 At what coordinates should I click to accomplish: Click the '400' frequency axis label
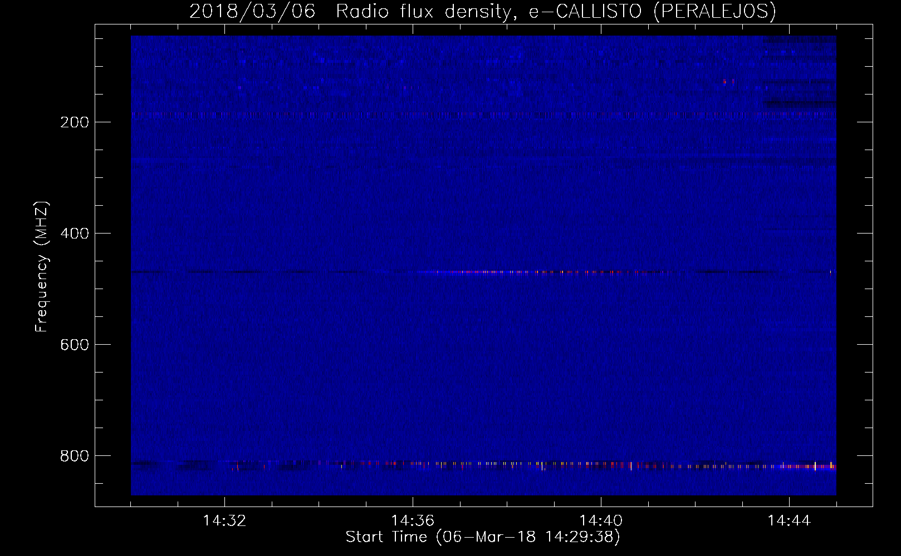75,234
